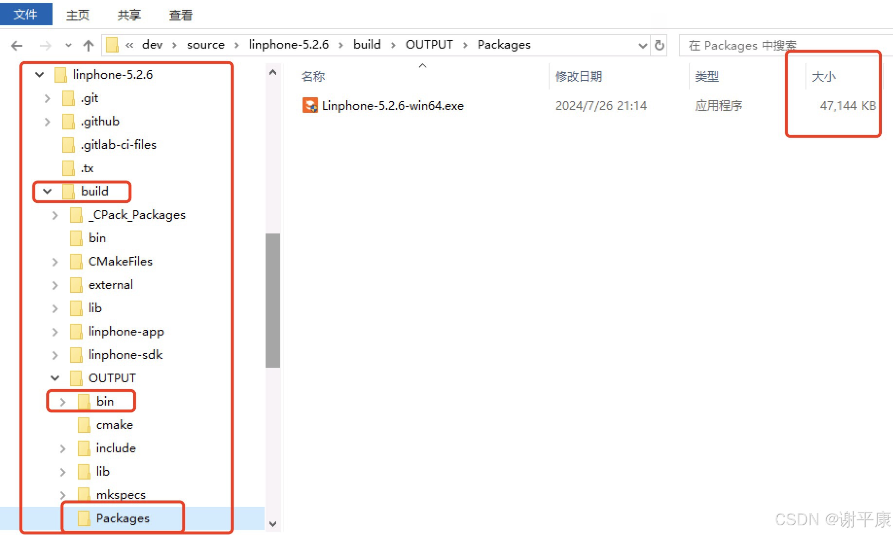Select the linphone-5.2.6 root folder
This screenshot has height=535, width=893.
(x=112, y=74)
